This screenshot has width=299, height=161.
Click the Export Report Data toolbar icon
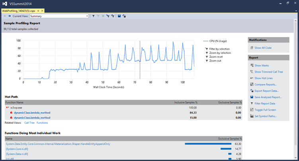tap(124, 16)
